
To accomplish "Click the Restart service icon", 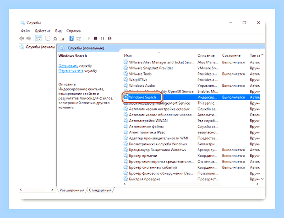I will point(109,38).
